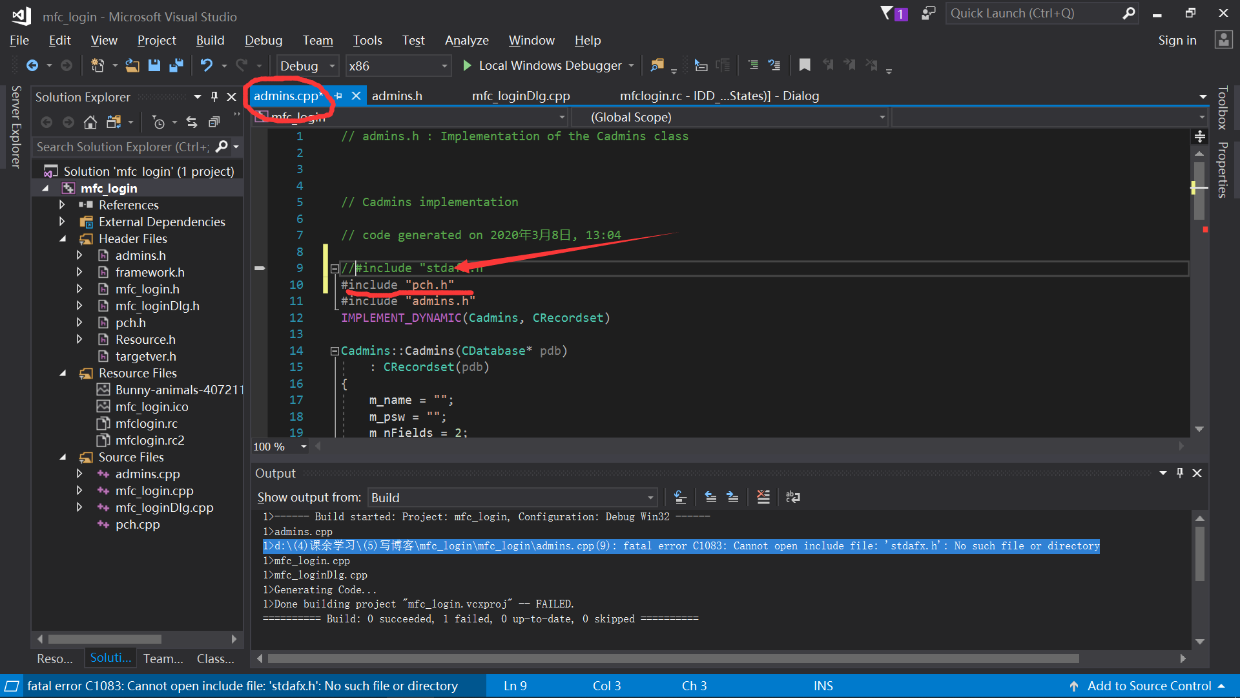Expand the Header Files folder

pyautogui.click(x=63, y=238)
